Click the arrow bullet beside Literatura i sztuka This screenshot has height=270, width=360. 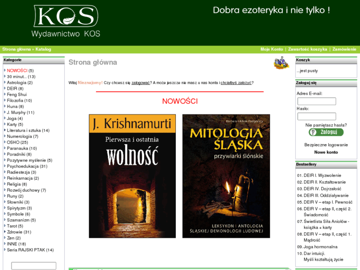(x=5, y=130)
